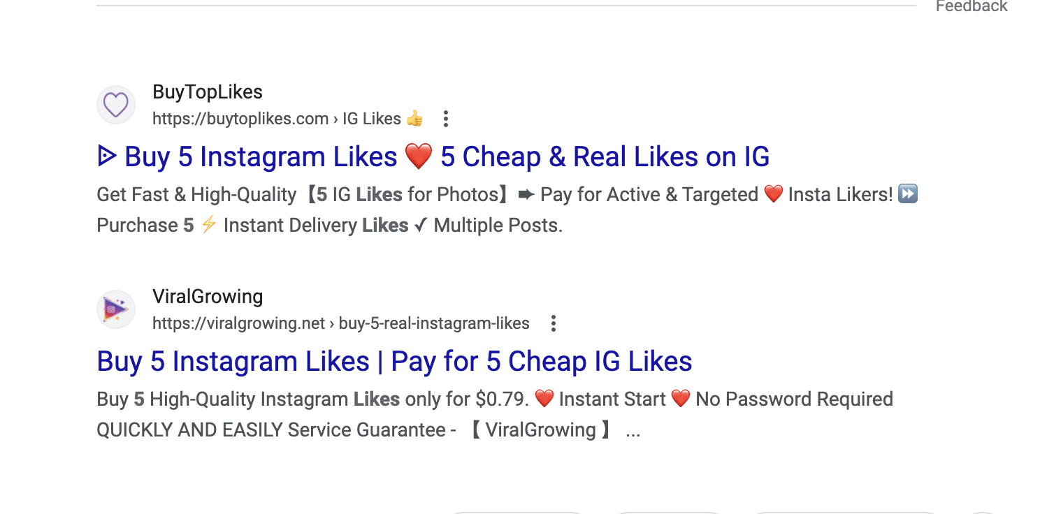Open the Feedback link

click(971, 6)
